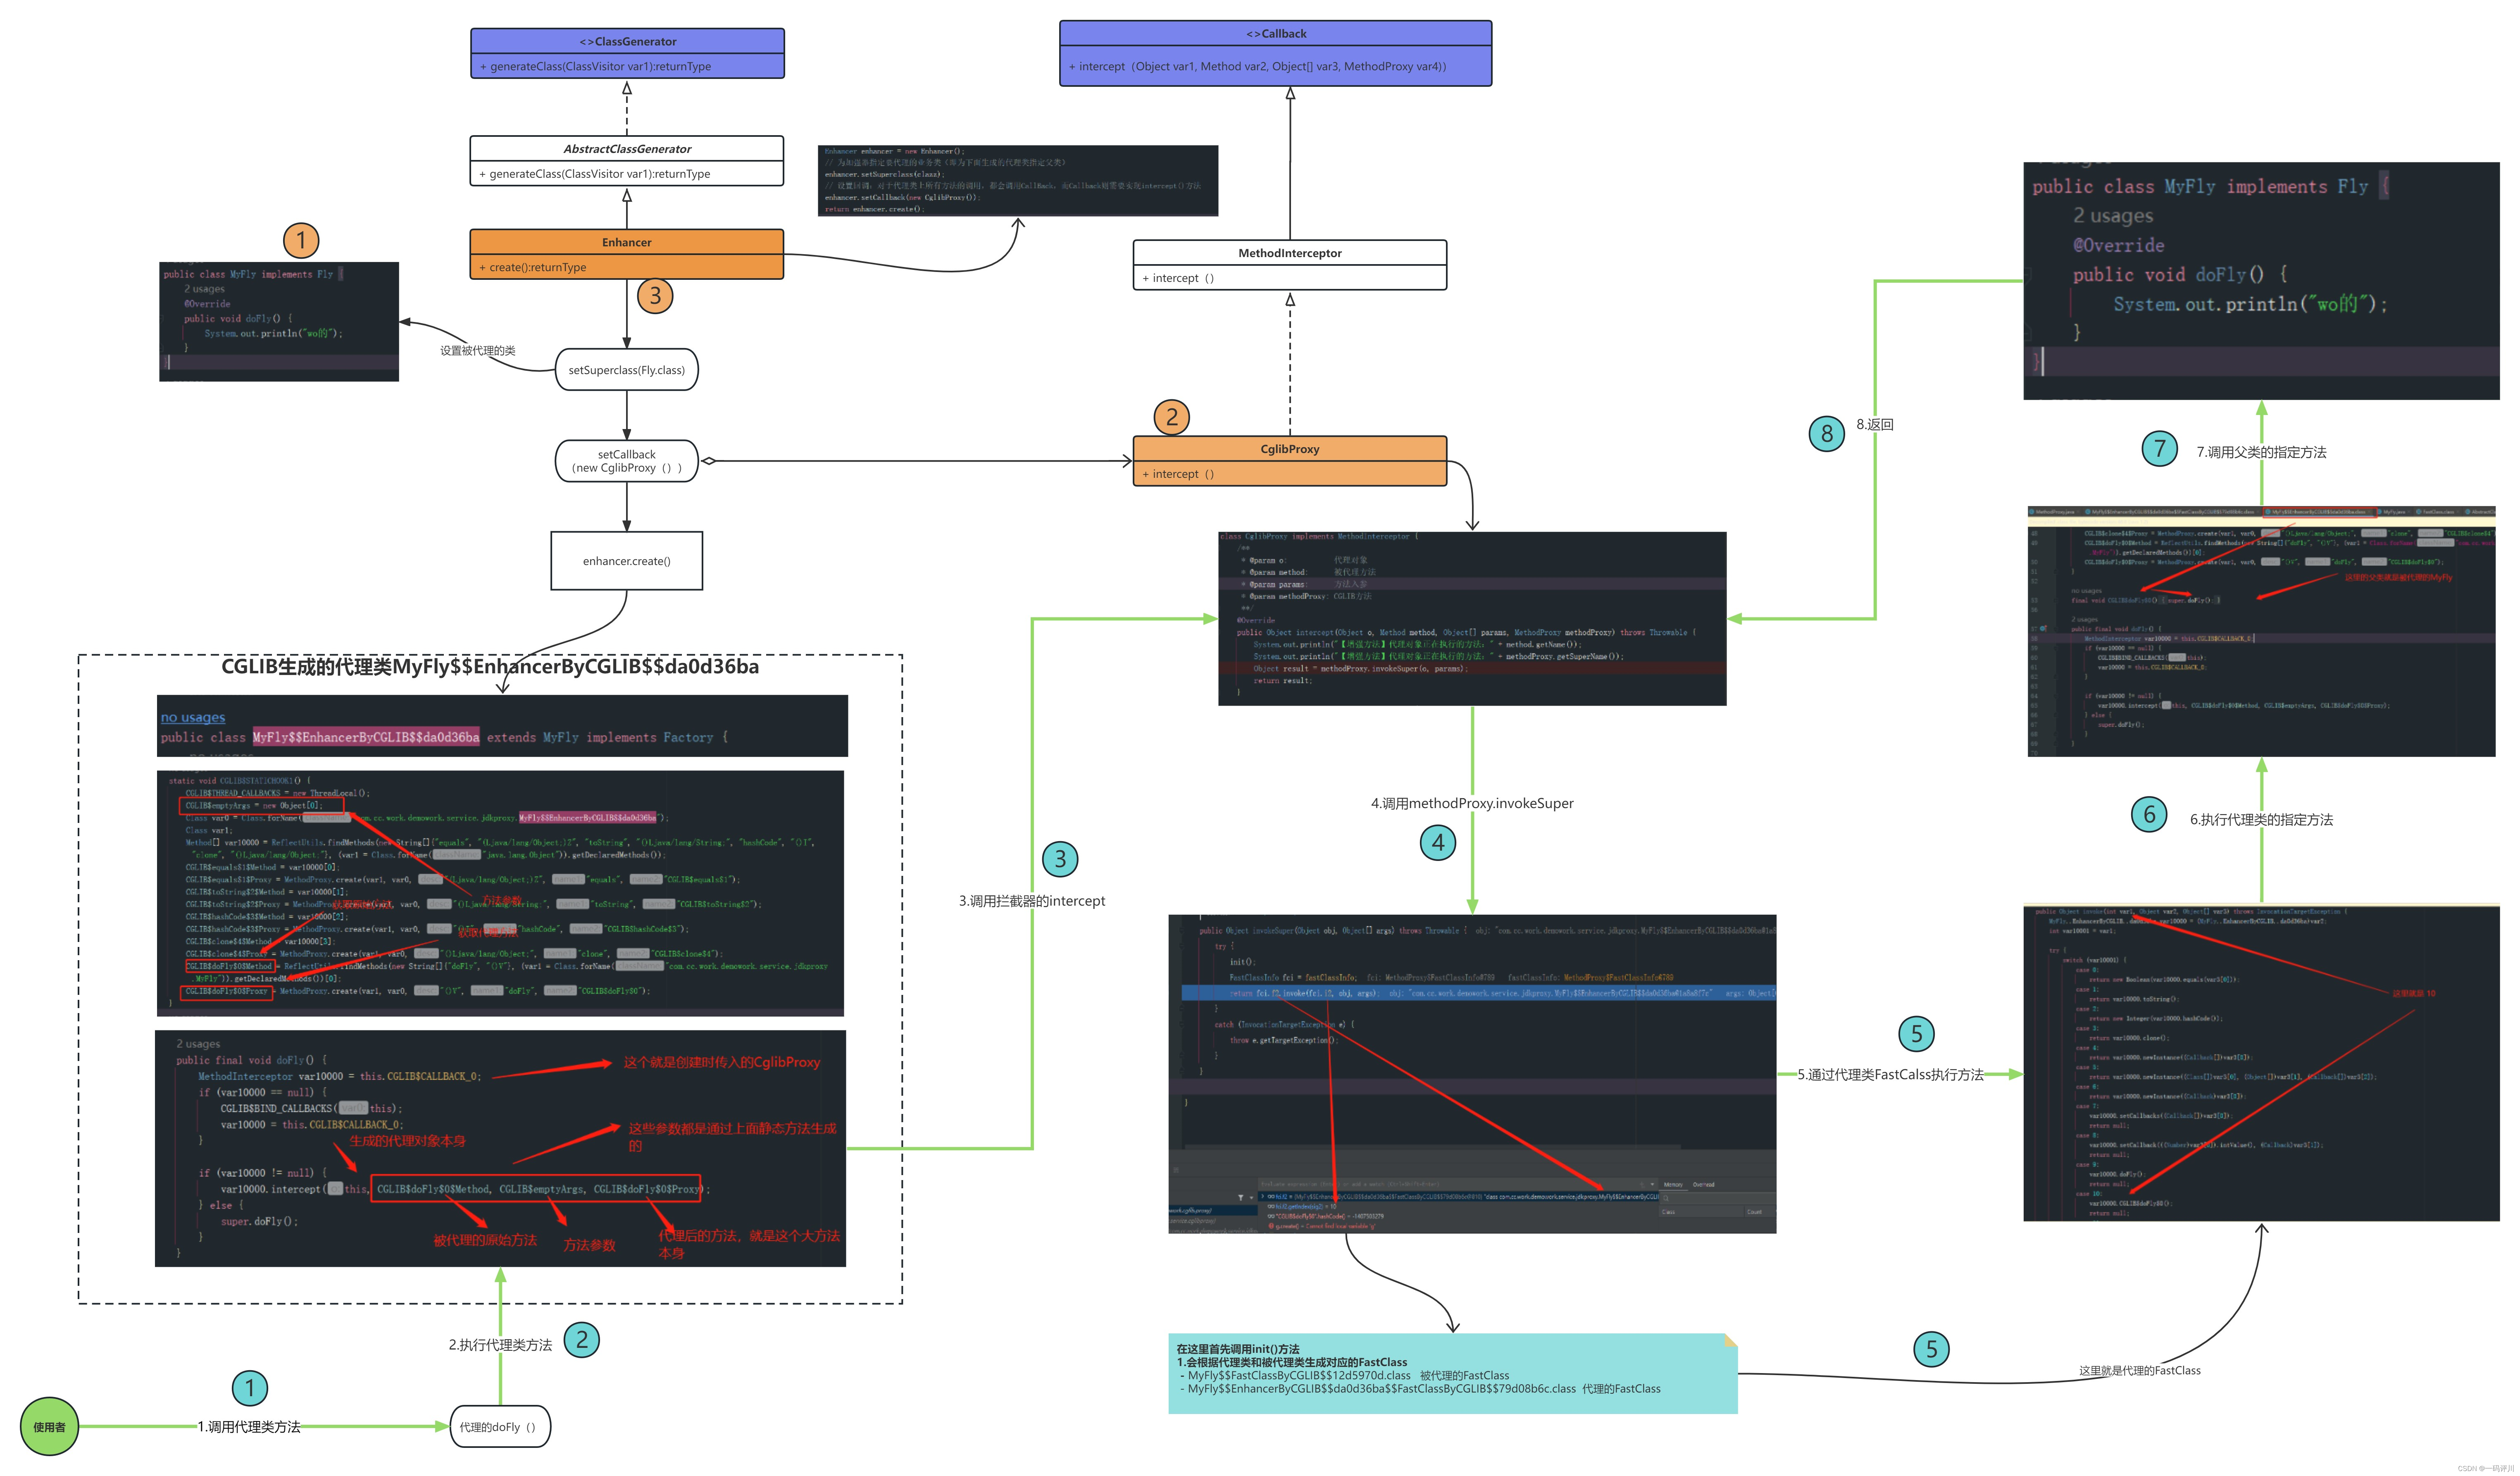Select the teal init() FastClass note box
The height and width of the screenshot is (1476, 2520).
tap(1452, 1373)
